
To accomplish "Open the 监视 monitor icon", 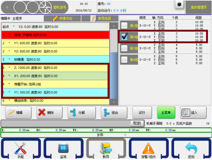I will pos(63,148).
